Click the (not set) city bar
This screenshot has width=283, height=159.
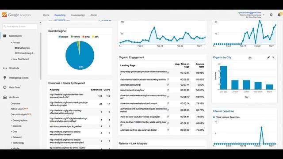click(x=223, y=78)
